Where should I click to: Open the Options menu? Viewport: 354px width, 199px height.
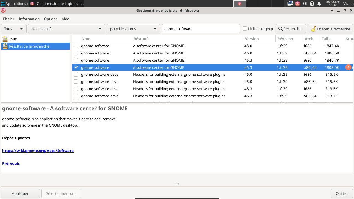pos(51,19)
